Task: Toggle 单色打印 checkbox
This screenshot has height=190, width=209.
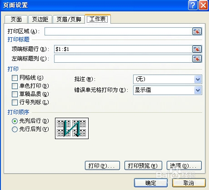Action: 15,86
